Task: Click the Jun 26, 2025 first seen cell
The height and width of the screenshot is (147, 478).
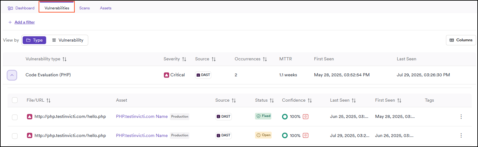Action: point(394,135)
